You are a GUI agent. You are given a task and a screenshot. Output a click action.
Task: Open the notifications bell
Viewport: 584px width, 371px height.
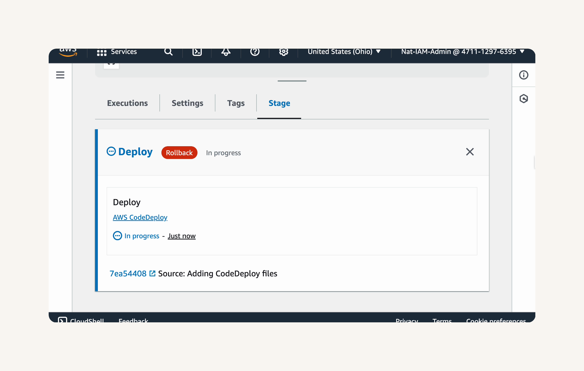(x=226, y=52)
